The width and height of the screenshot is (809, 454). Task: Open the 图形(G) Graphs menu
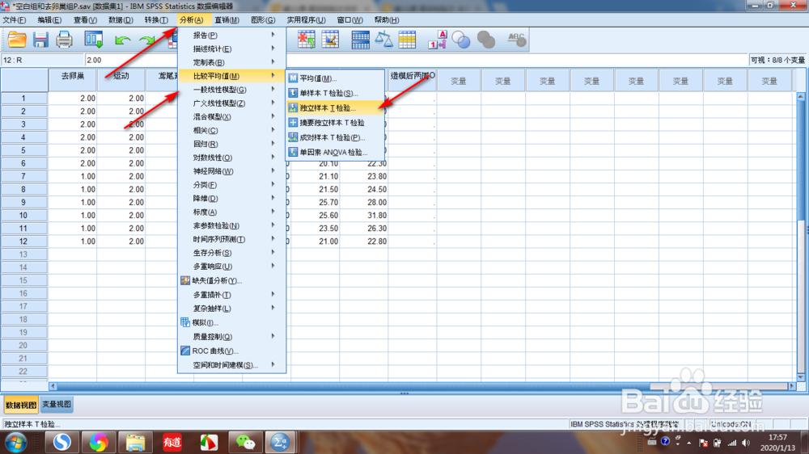click(263, 19)
